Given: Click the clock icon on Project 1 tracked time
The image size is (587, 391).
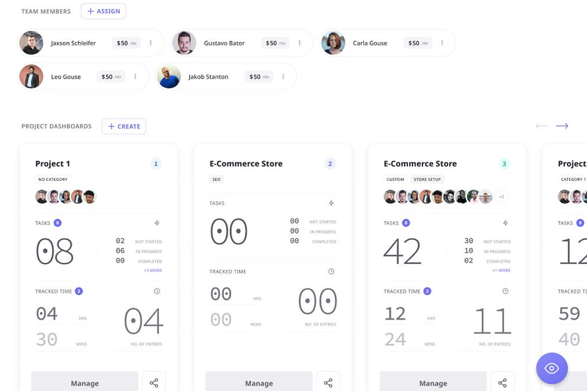Looking at the screenshot, I should point(157,290).
